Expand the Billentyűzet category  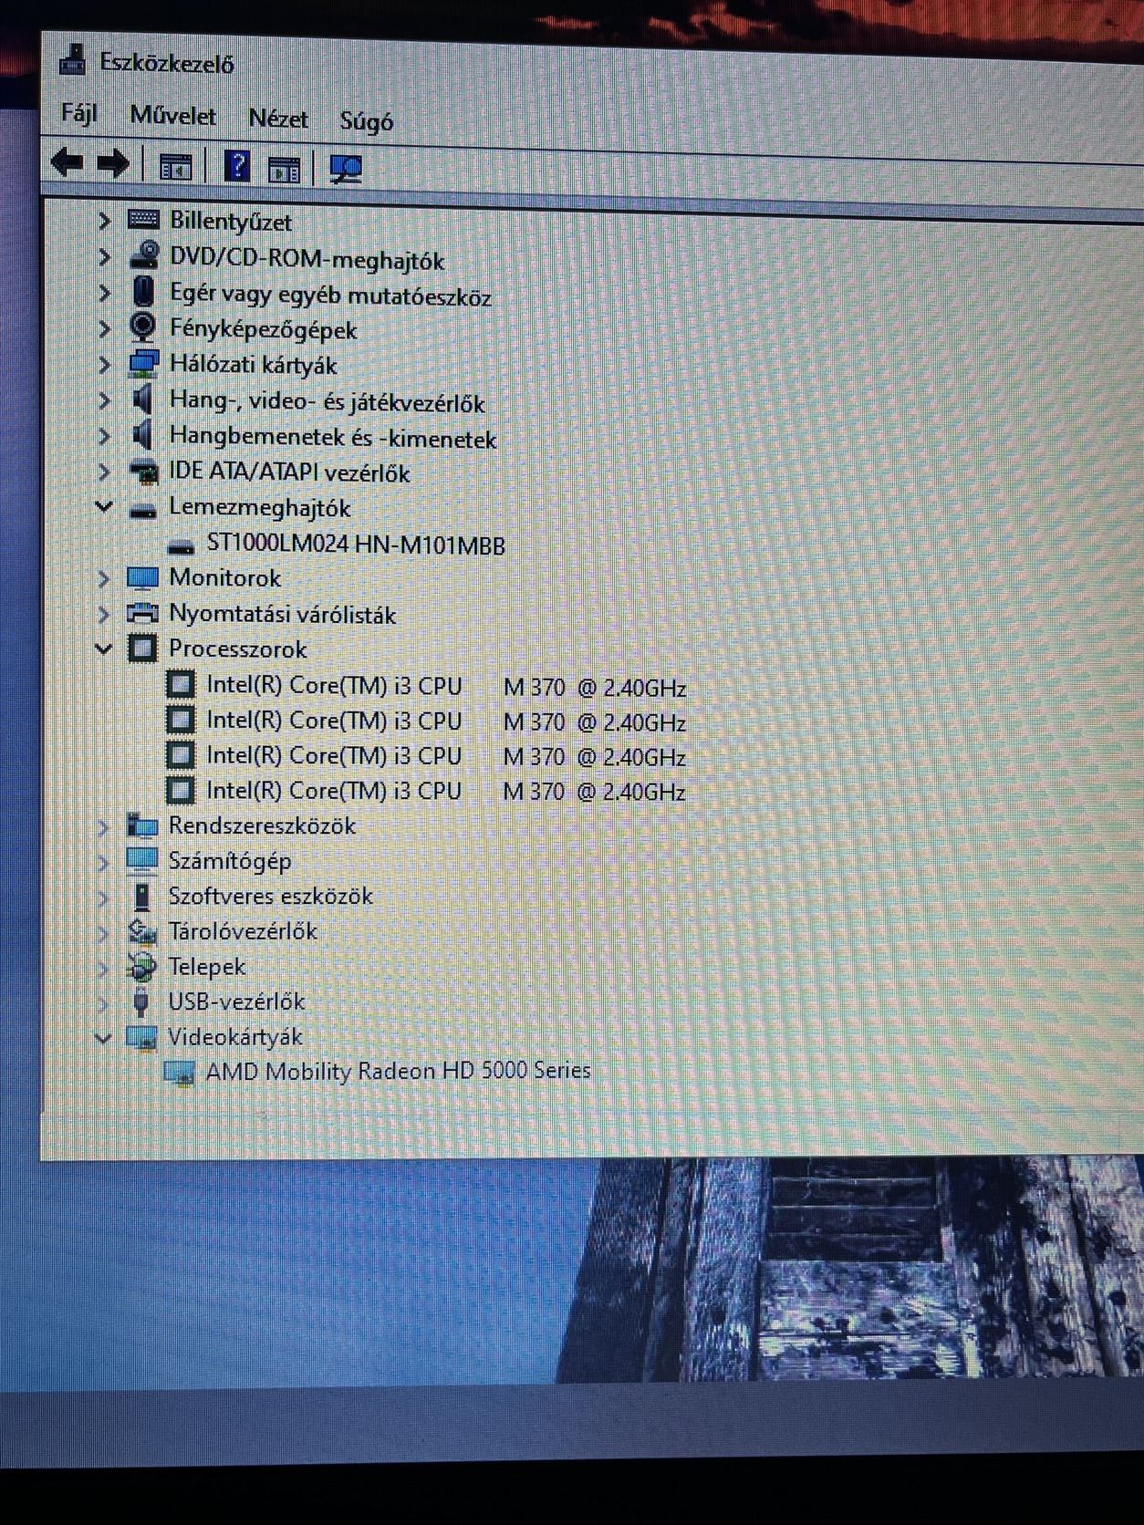tap(104, 221)
